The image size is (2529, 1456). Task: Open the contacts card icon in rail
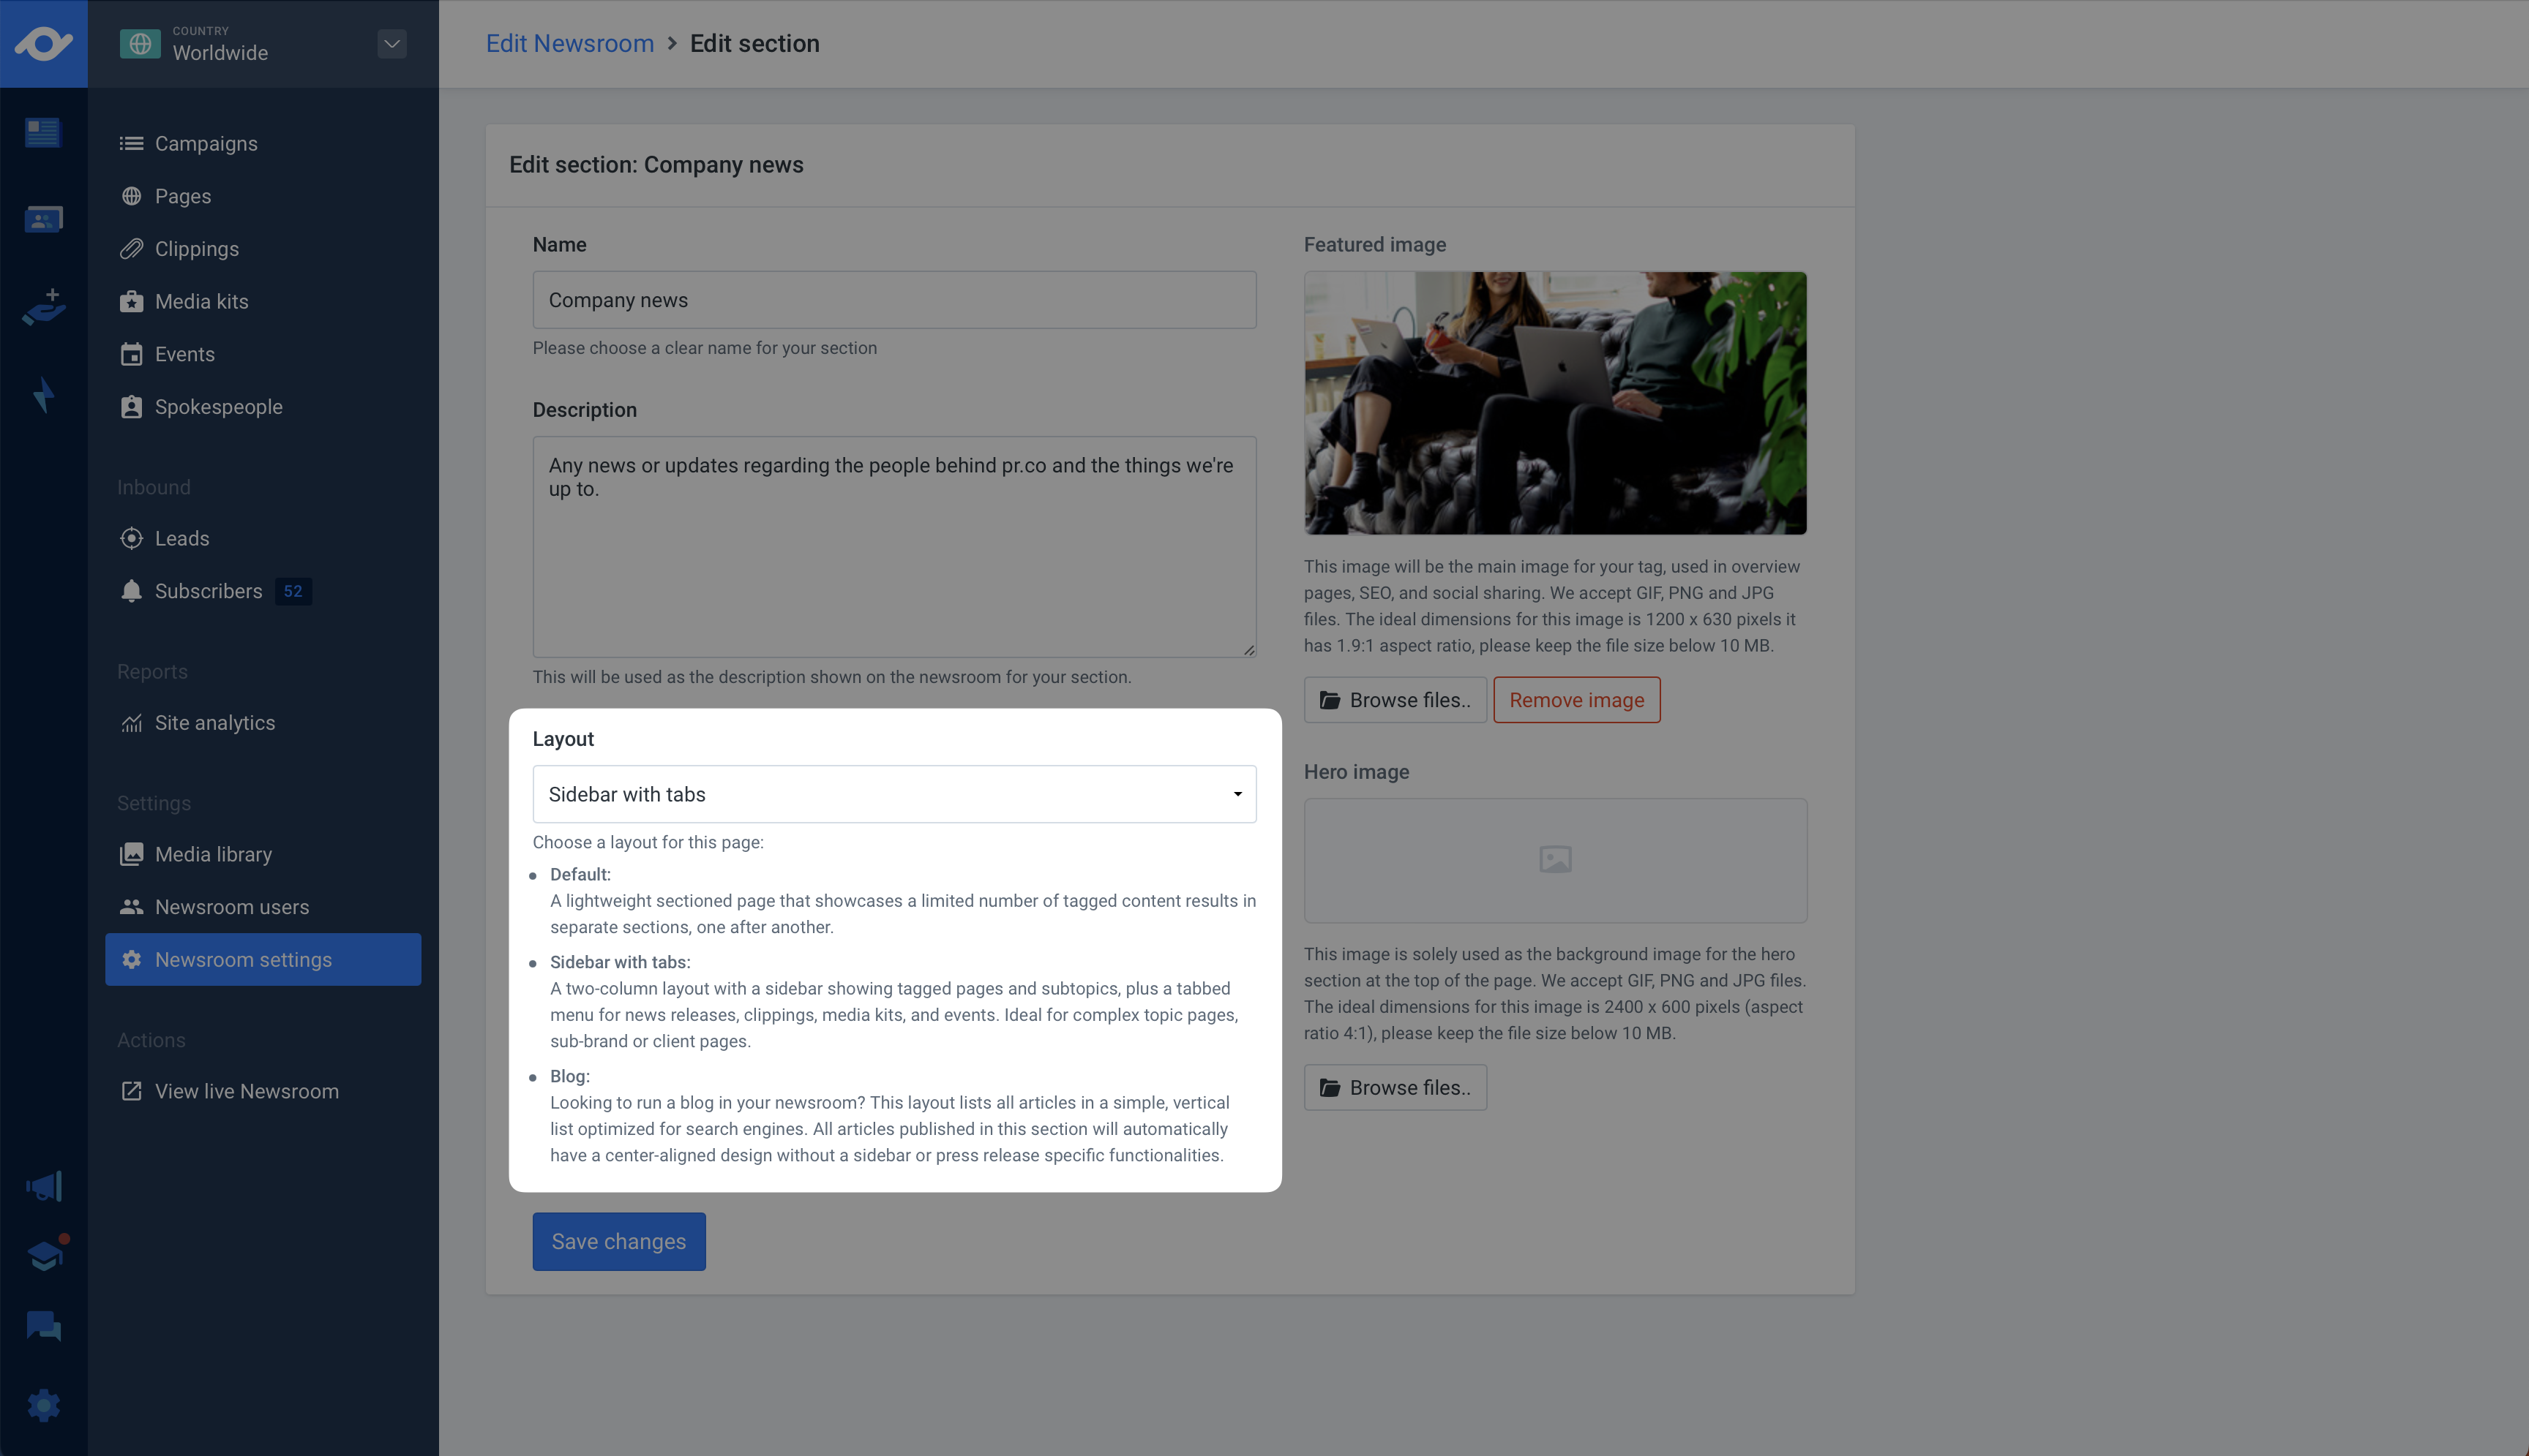pyautogui.click(x=43, y=219)
